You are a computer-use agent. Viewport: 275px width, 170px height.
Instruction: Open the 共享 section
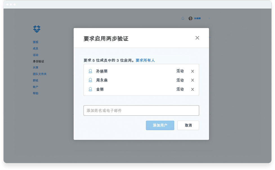pyautogui.click(x=36, y=67)
